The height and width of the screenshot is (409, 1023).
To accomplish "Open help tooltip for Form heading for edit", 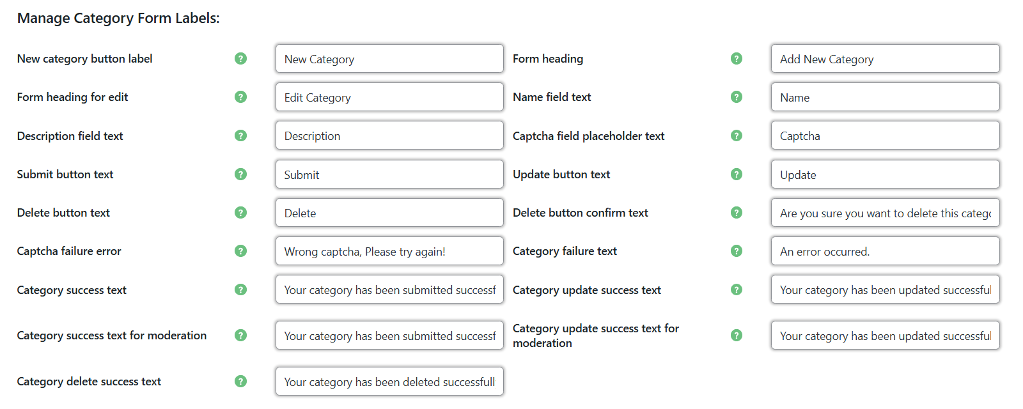I will [241, 97].
